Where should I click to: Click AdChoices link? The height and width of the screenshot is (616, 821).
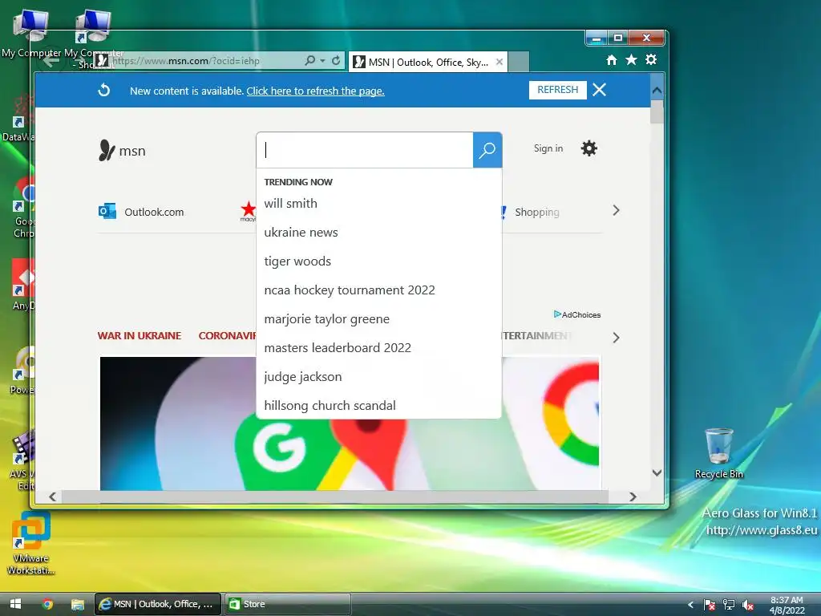click(577, 314)
